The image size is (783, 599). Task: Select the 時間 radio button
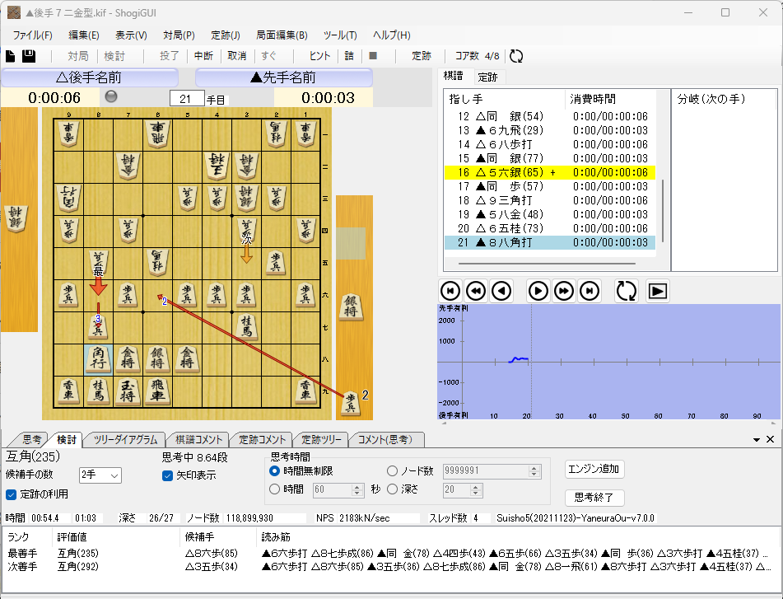click(x=274, y=489)
